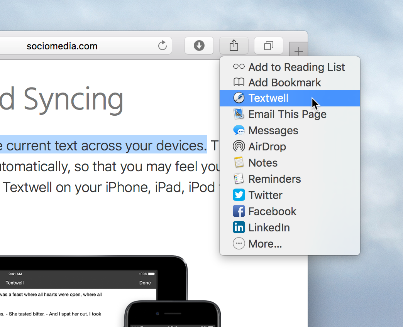
Task: Click the Share toolbar button
Action: 234,46
